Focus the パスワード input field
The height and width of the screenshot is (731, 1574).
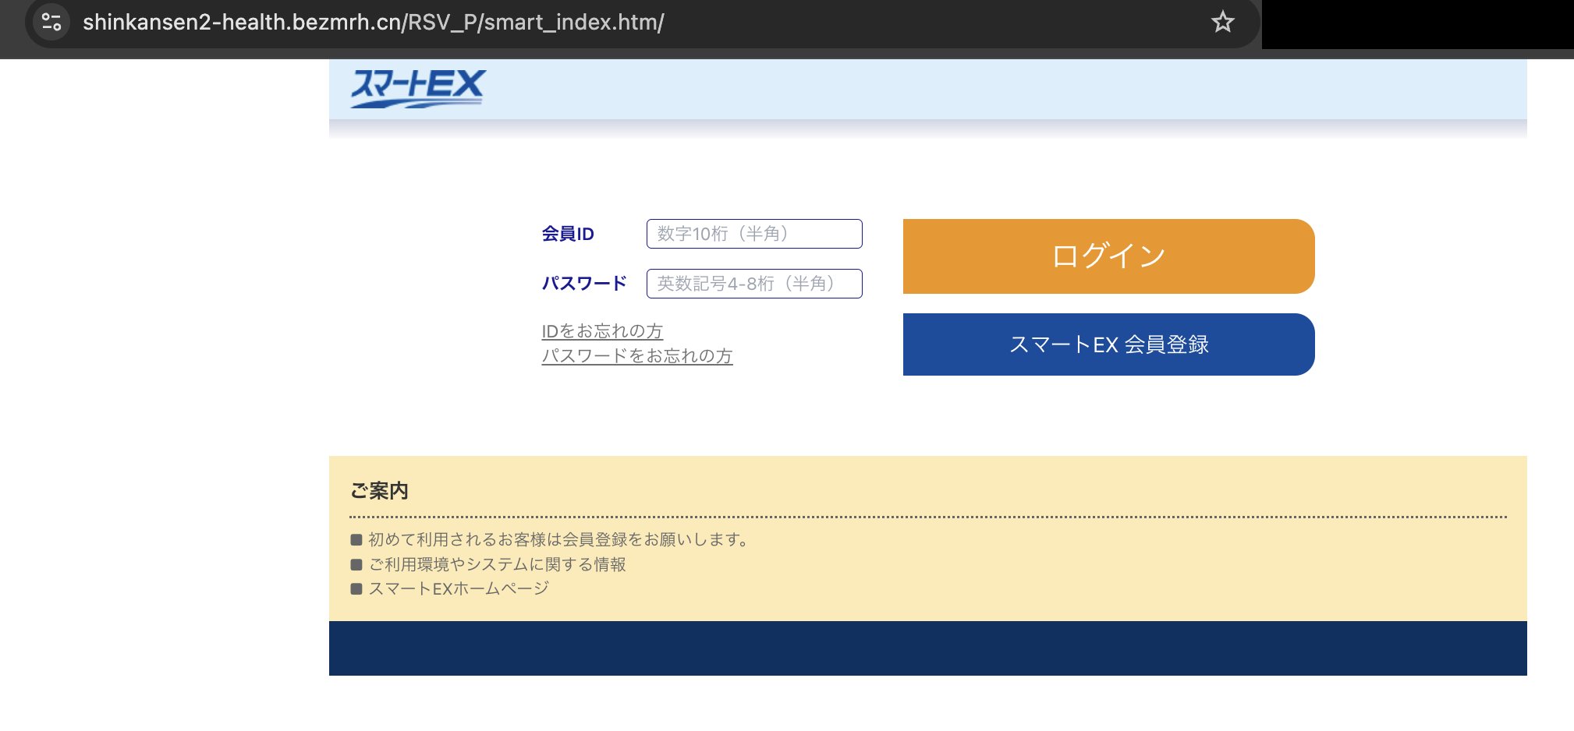754,284
